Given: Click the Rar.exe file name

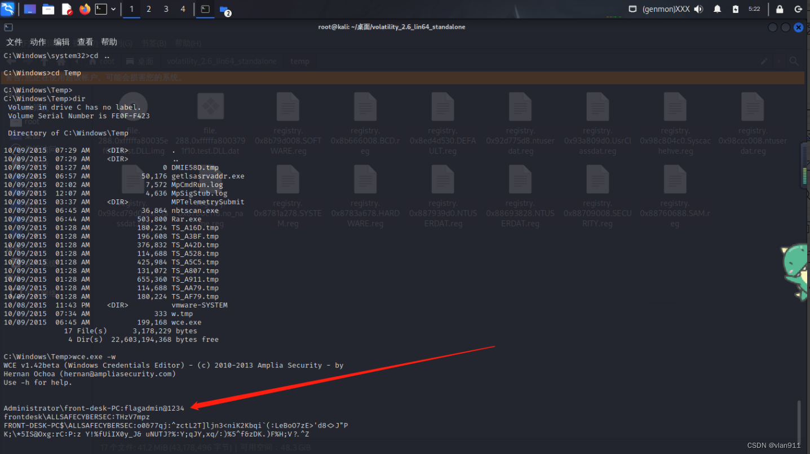Looking at the screenshot, I should pyautogui.click(x=187, y=219).
